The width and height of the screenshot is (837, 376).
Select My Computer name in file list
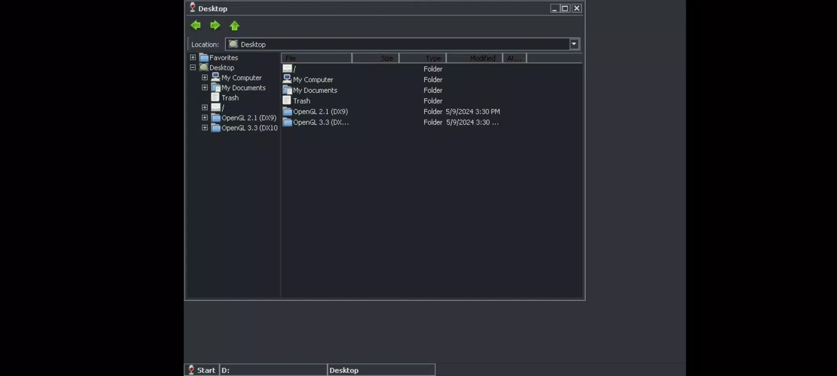coord(313,79)
